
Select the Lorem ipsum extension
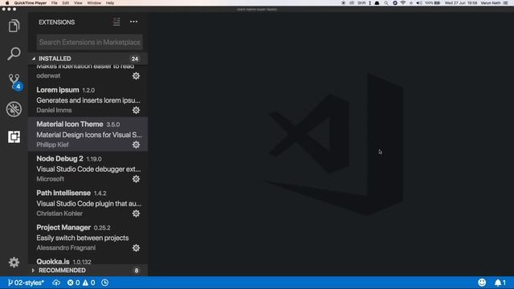pyautogui.click(x=88, y=100)
